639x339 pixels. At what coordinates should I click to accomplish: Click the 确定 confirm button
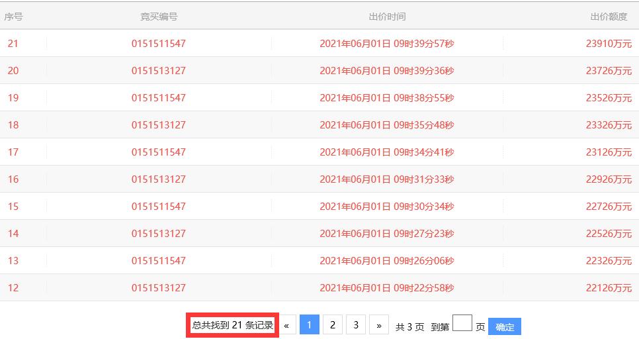[505, 327]
